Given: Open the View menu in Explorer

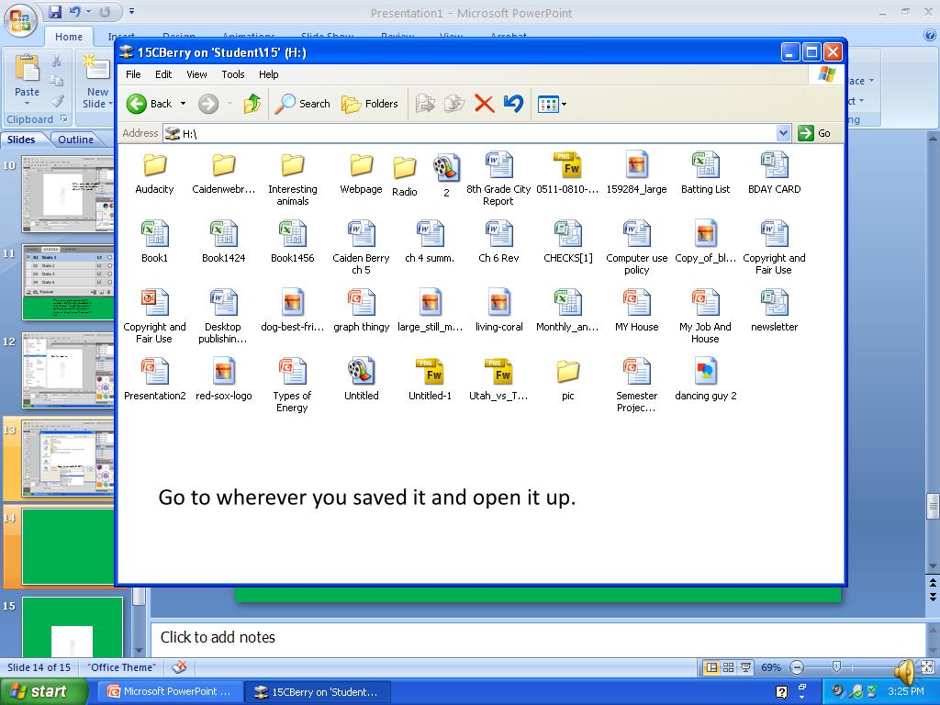Looking at the screenshot, I should 196,74.
